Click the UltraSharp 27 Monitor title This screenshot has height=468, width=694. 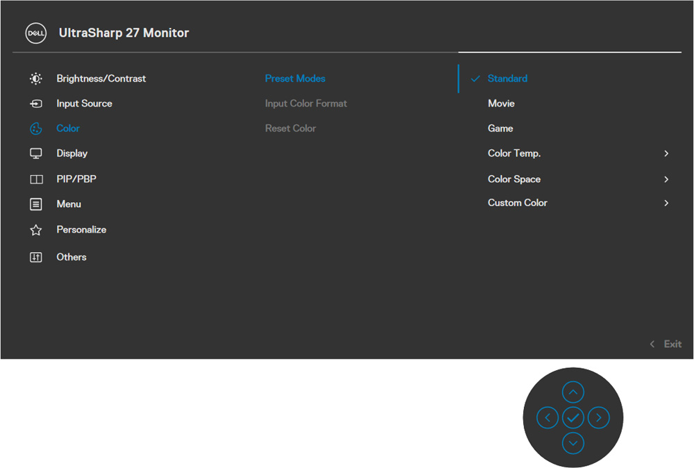click(x=124, y=33)
